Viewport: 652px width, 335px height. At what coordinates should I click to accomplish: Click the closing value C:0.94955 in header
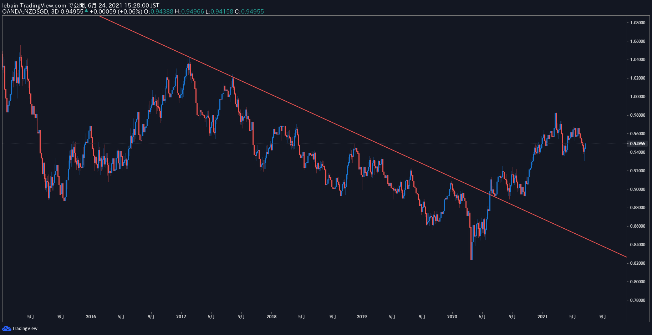(x=249, y=11)
